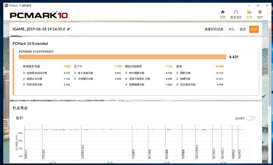Maximize the PCMark 10 window
The width and height of the screenshot is (273, 165).
pos(258,5)
